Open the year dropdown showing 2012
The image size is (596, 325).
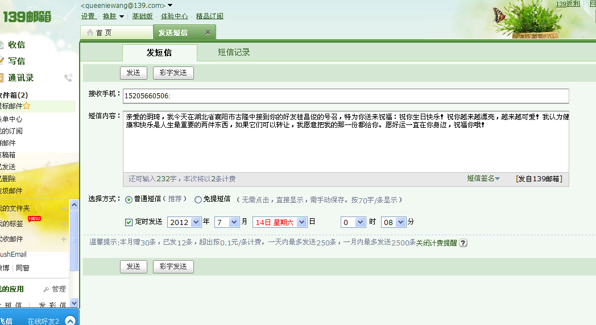tap(184, 222)
